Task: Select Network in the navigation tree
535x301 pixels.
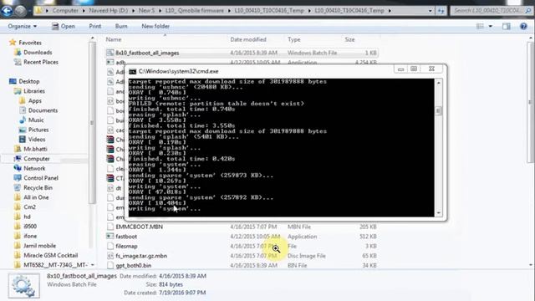Action: 34,169
